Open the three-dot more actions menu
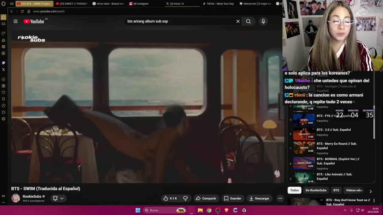The width and height of the screenshot is (383, 215). 280,198
